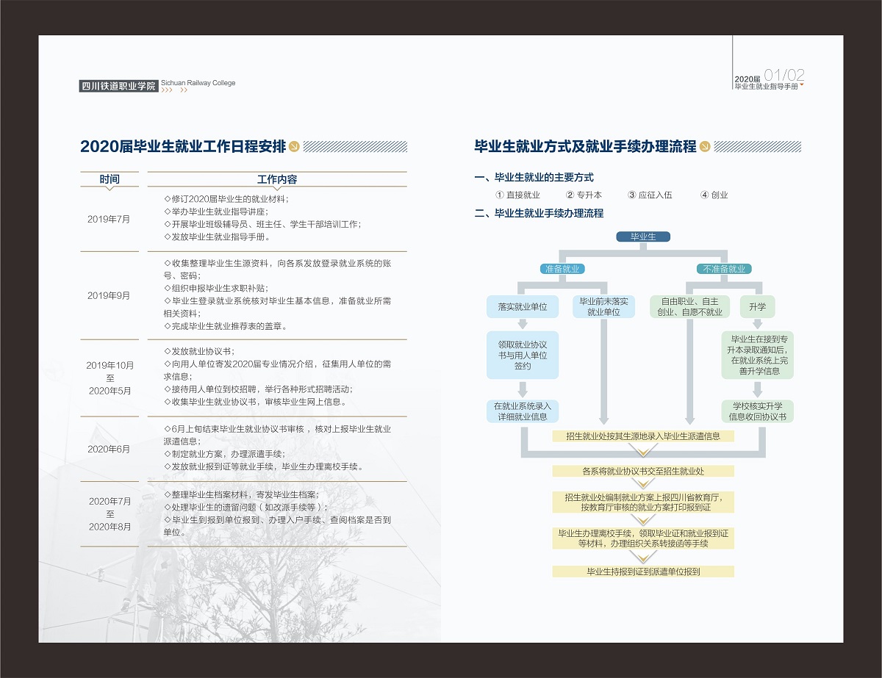This screenshot has width=882, height=678.
Task: Click the 毕业生 root node of the flowchart
Action: (642, 237)
